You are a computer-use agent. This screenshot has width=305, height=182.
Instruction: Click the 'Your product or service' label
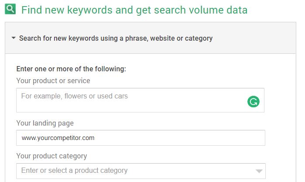click(53, 80)
